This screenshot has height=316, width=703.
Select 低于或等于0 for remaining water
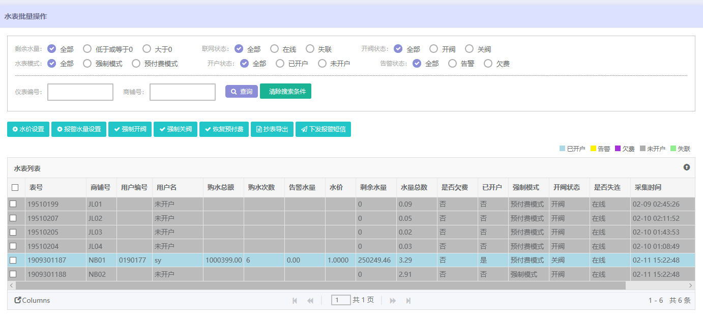(x=87, y=49)
